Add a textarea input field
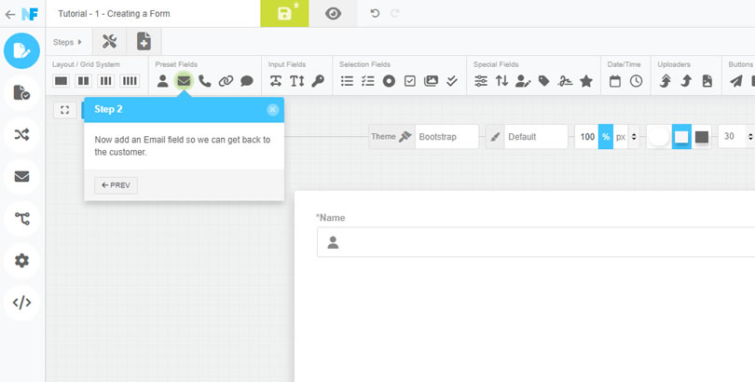 pos(297,81)
